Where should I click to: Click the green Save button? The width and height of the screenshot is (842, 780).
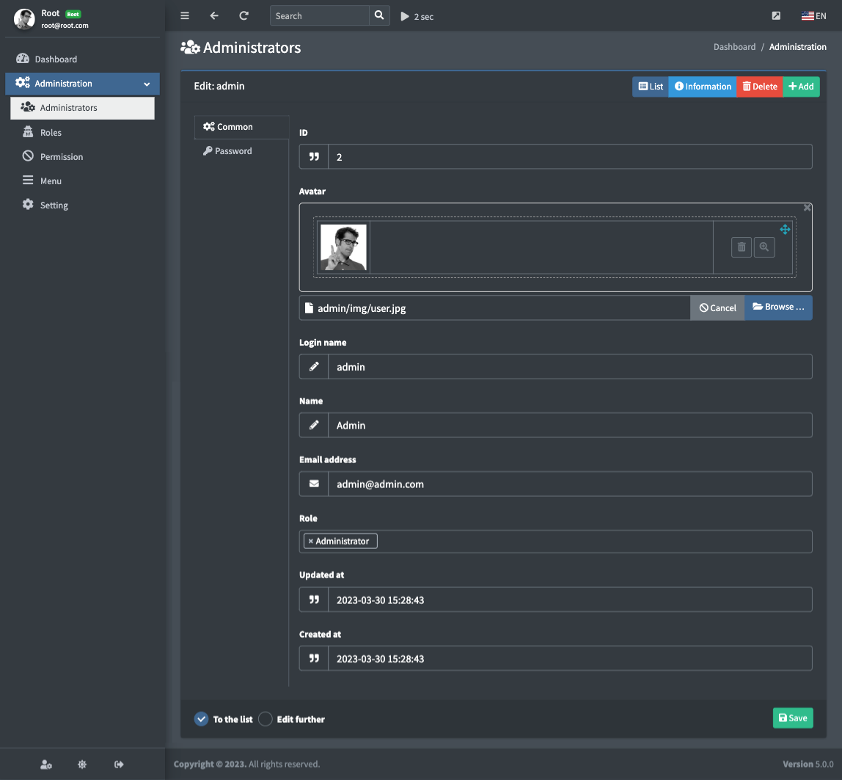(793, 718)
